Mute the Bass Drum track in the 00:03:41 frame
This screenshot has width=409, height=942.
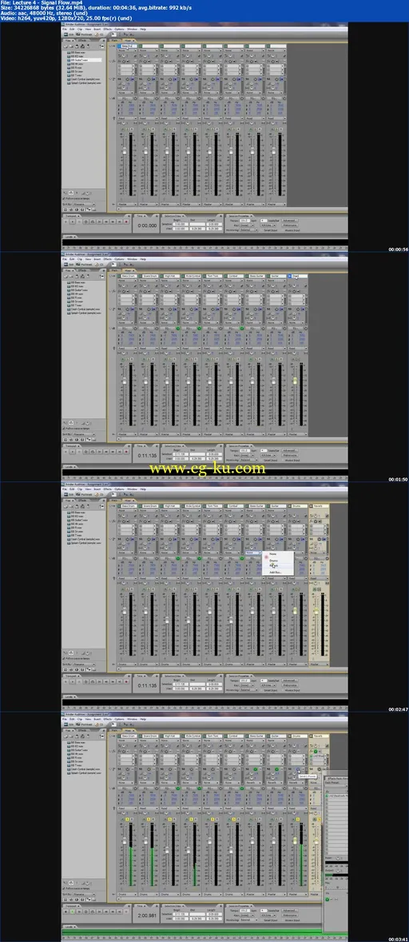pos(122,820)
